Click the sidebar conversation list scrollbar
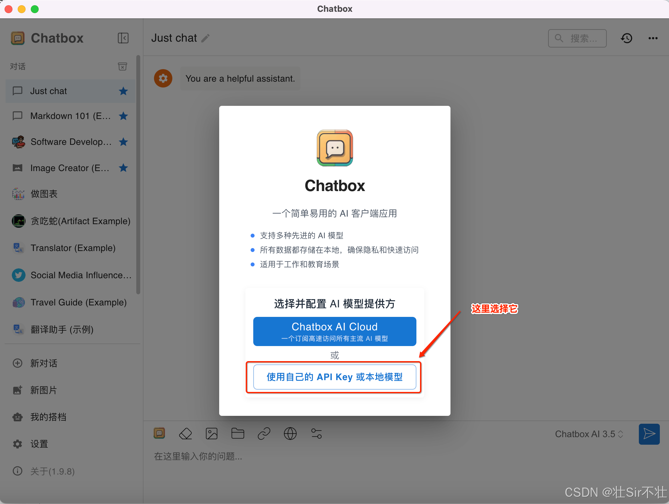Image resolution: width=669 pixels, height=504 pixels. click(x=138, y=175)
